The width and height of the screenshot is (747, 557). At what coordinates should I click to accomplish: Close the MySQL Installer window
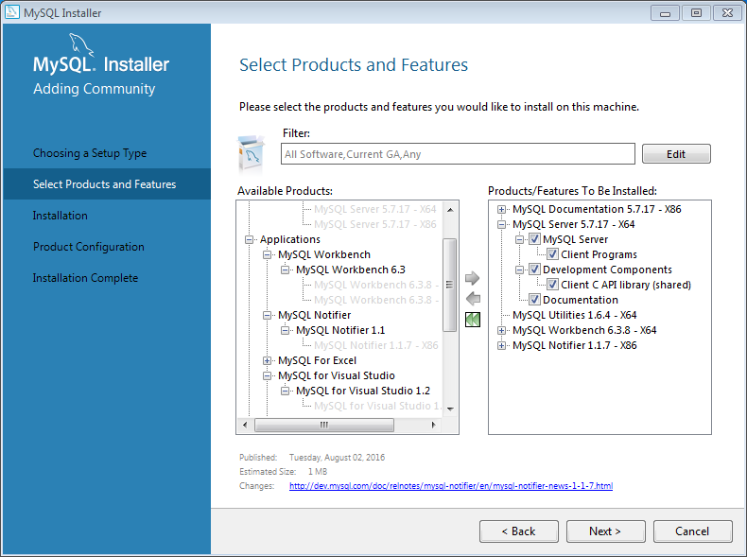(x=727, y=13)
